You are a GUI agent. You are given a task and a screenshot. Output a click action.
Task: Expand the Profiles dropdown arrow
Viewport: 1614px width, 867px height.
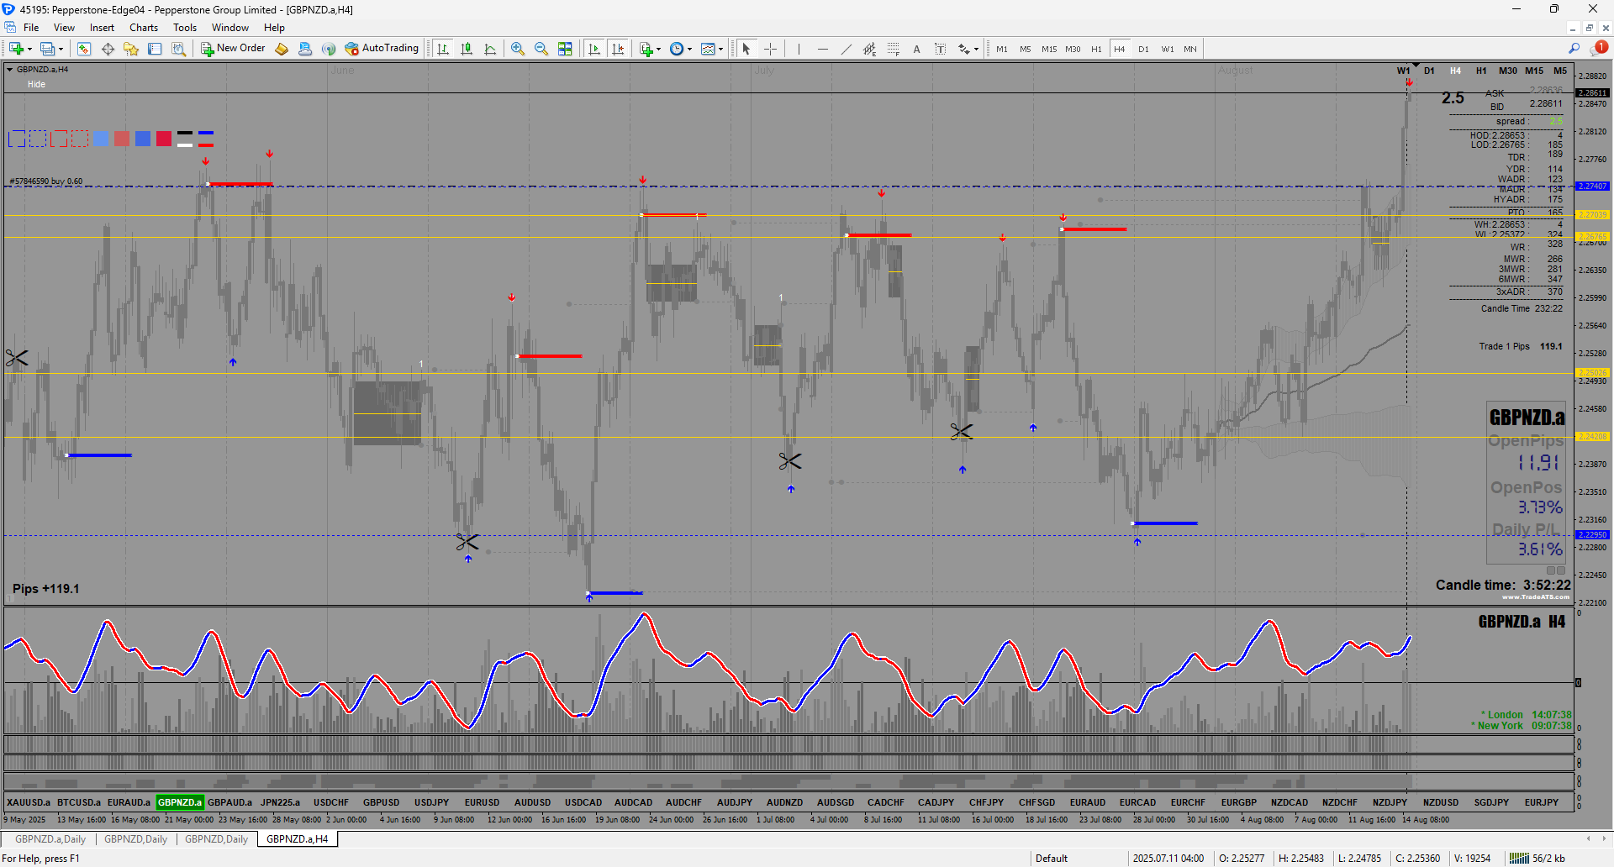61,49
